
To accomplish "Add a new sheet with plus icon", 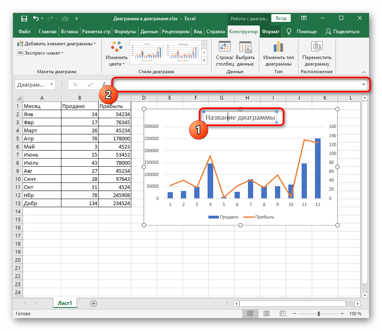I will (x=94, y=303).
